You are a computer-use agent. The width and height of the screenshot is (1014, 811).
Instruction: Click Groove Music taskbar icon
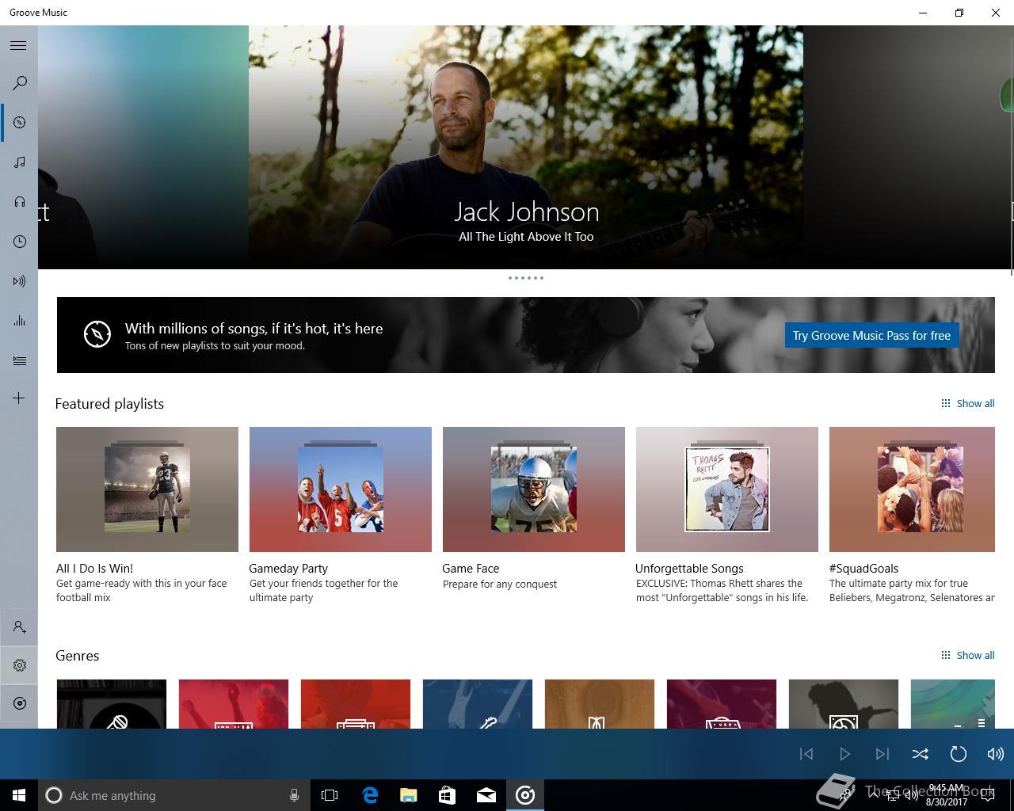pos(525,795)
